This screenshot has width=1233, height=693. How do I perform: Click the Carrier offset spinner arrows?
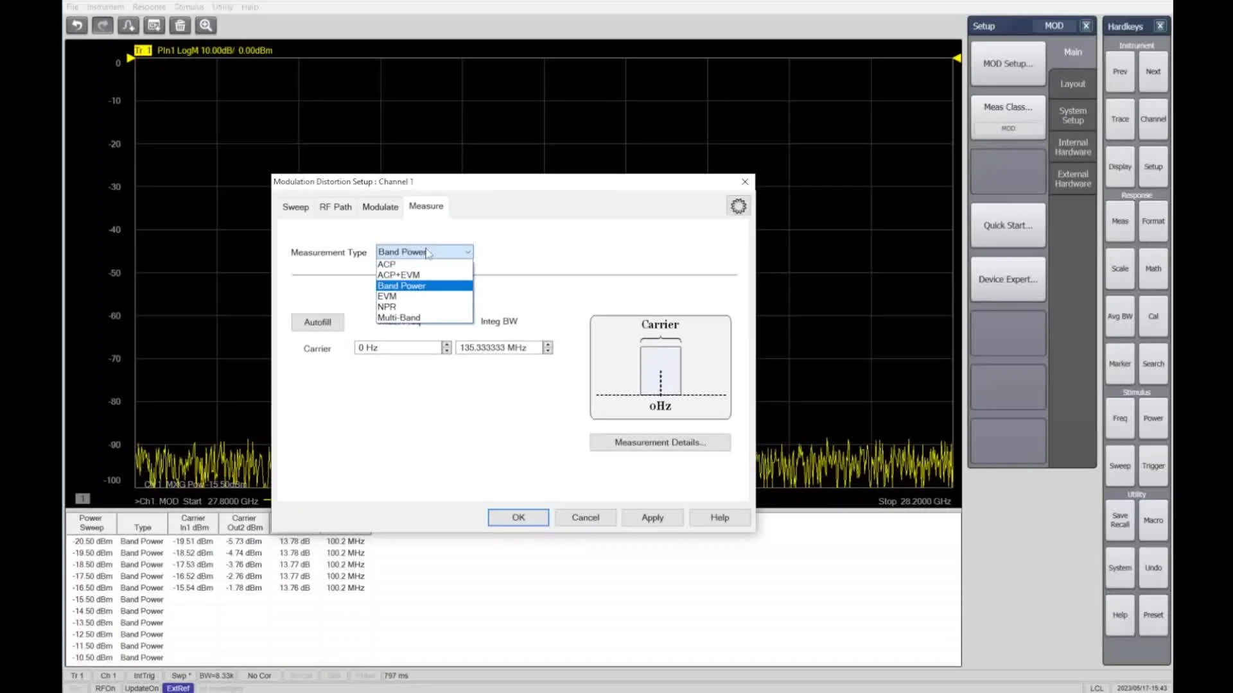(x=446, y=347)
